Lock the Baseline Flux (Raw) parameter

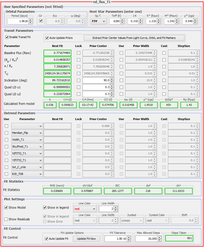click(x=78, y=53)
